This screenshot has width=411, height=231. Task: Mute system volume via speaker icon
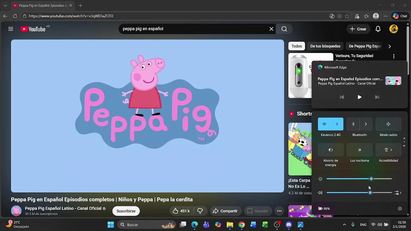[320, 193]
